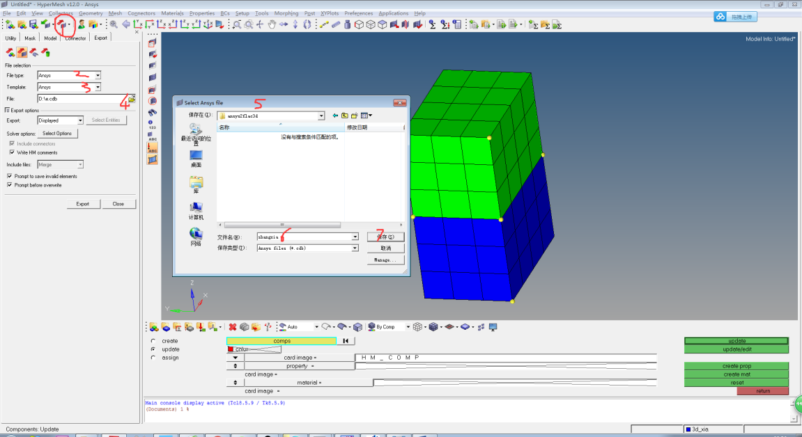Select the create radio button

coord(153,341)
